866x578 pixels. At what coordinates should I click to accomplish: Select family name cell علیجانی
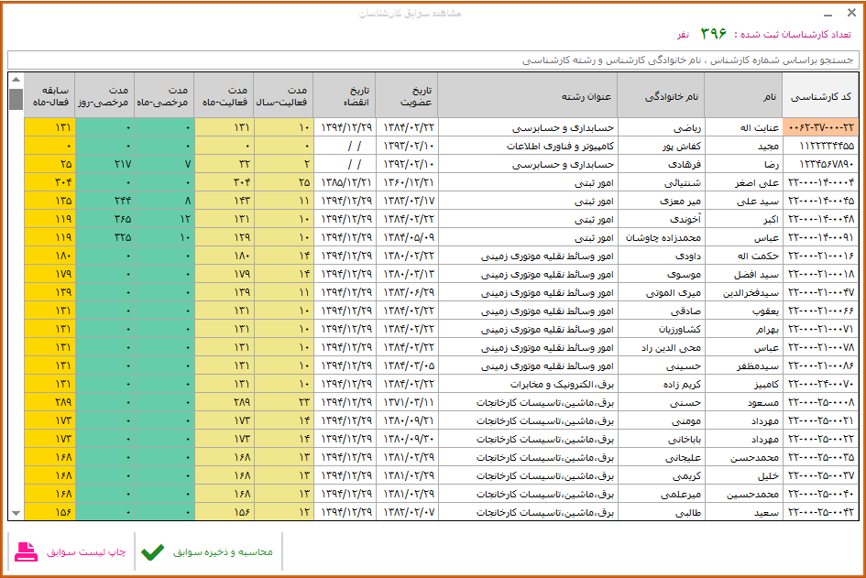[661, 457]
